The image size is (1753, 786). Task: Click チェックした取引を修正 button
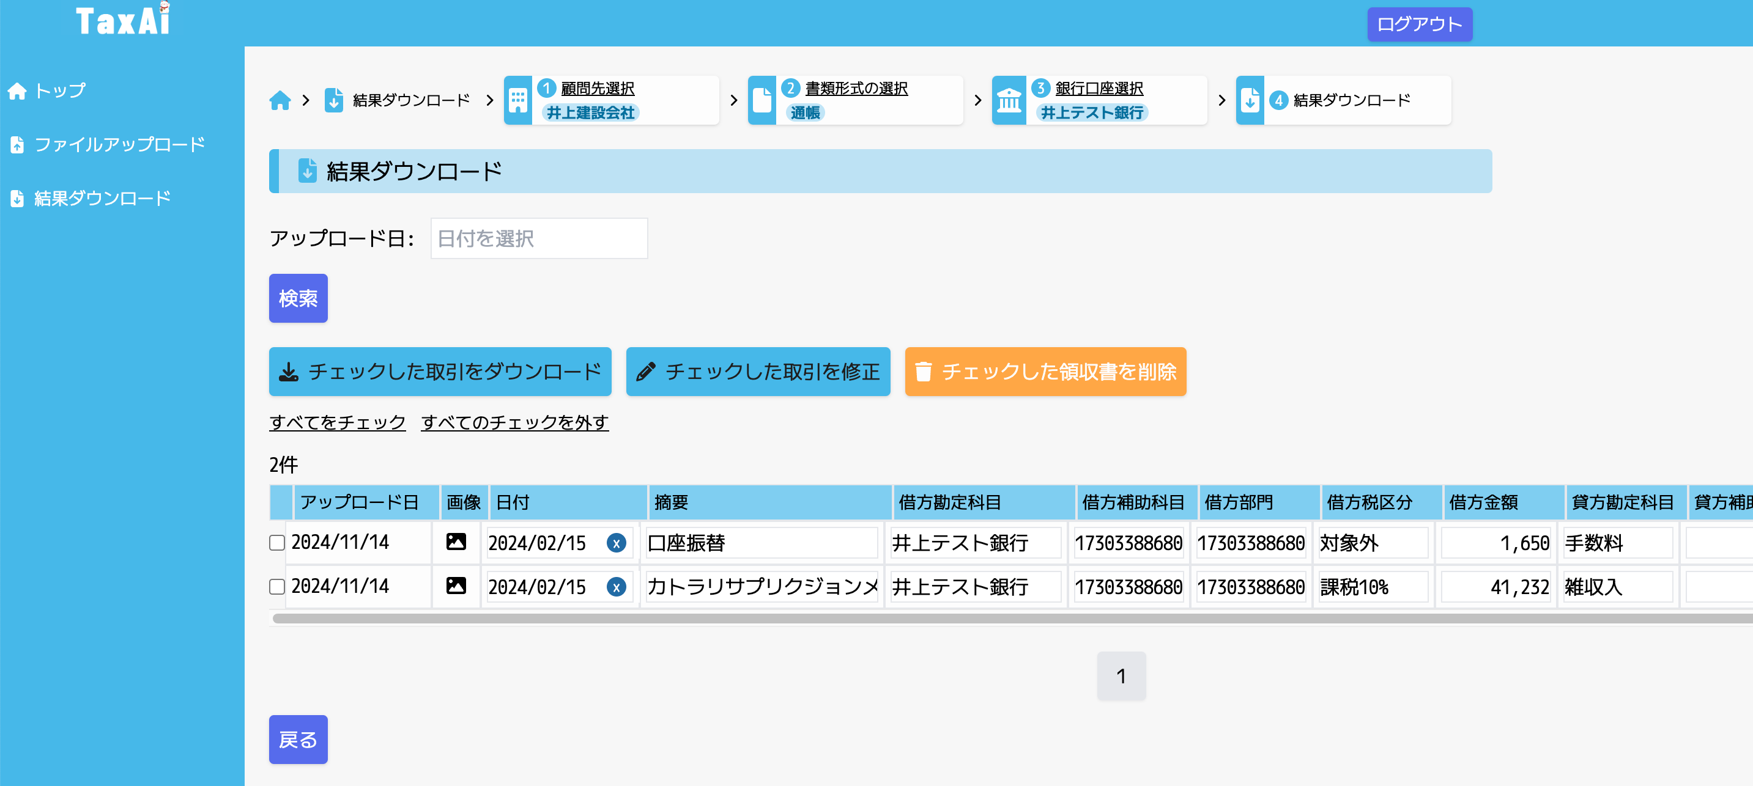click(x=757, y=371)
